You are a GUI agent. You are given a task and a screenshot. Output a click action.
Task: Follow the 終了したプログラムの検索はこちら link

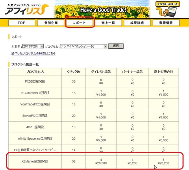point(33,54)
